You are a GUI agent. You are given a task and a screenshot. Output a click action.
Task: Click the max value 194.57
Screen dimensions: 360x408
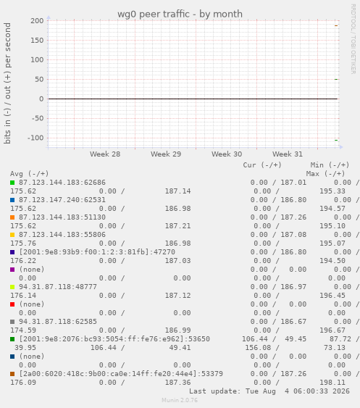coord(332,209)
